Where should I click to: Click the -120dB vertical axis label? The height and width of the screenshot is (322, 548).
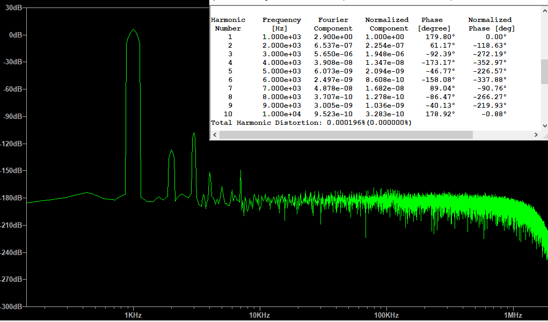[11, 144]
